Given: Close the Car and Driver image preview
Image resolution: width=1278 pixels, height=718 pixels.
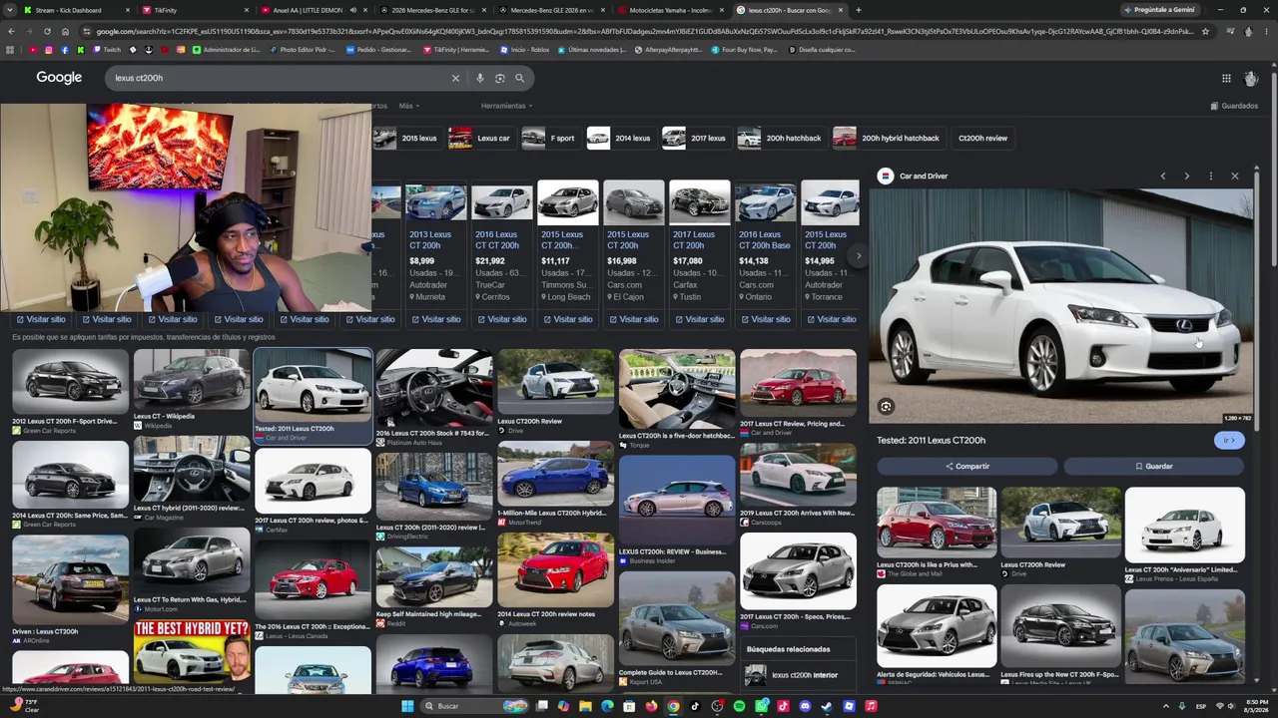Looking at the screenshot, I should [x=1234, y=177].
